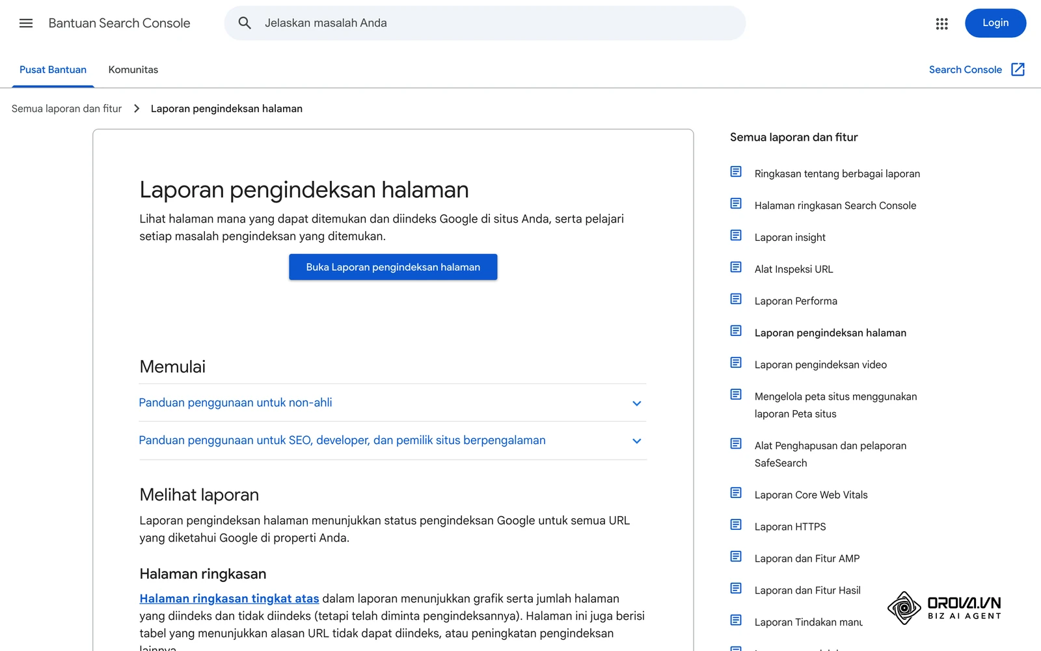The width and height of the screenshot is (1041, 651).
Task: Click the article icon next to Ringkasan tentang berbagai laporan
Action: [x=736, y=172]
